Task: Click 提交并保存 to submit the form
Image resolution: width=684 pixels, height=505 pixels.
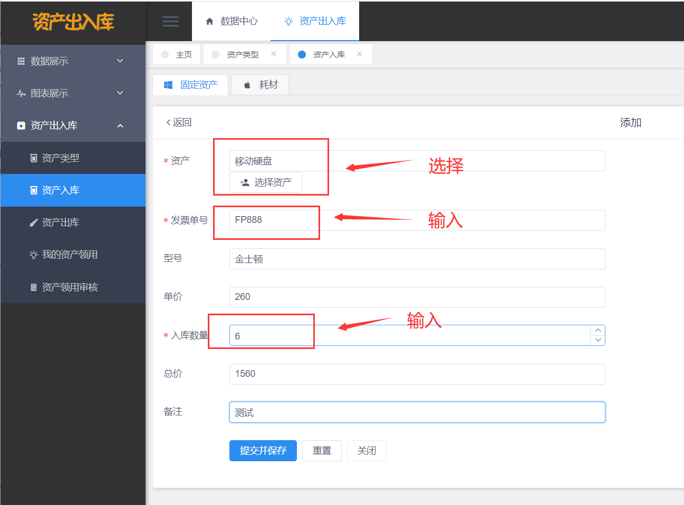Action: pyautogui.click(x=263, y=451)
